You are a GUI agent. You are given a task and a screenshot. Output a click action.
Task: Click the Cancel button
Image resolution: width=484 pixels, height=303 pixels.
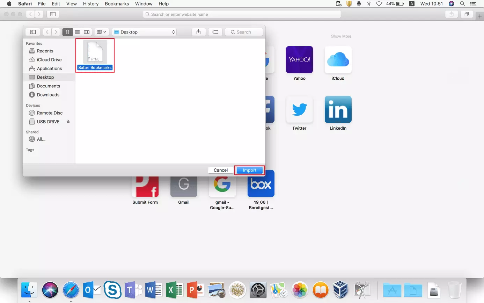click(x=221, y=170)
